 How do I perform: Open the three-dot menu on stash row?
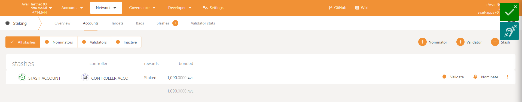508,77
